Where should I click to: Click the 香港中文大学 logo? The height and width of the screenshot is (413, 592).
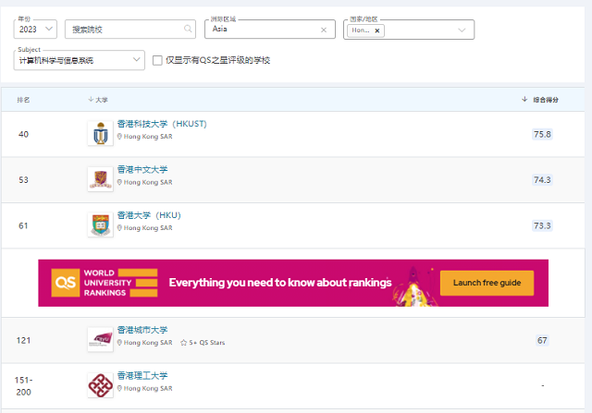coord(101,179)
